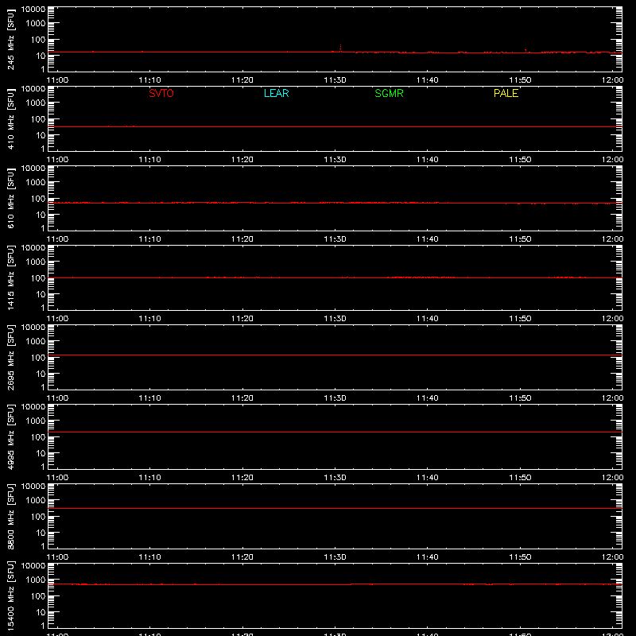636x636 pixels.
Task: Select the 1415 MHz [SFU] axis label
Action: coord(10,277)
